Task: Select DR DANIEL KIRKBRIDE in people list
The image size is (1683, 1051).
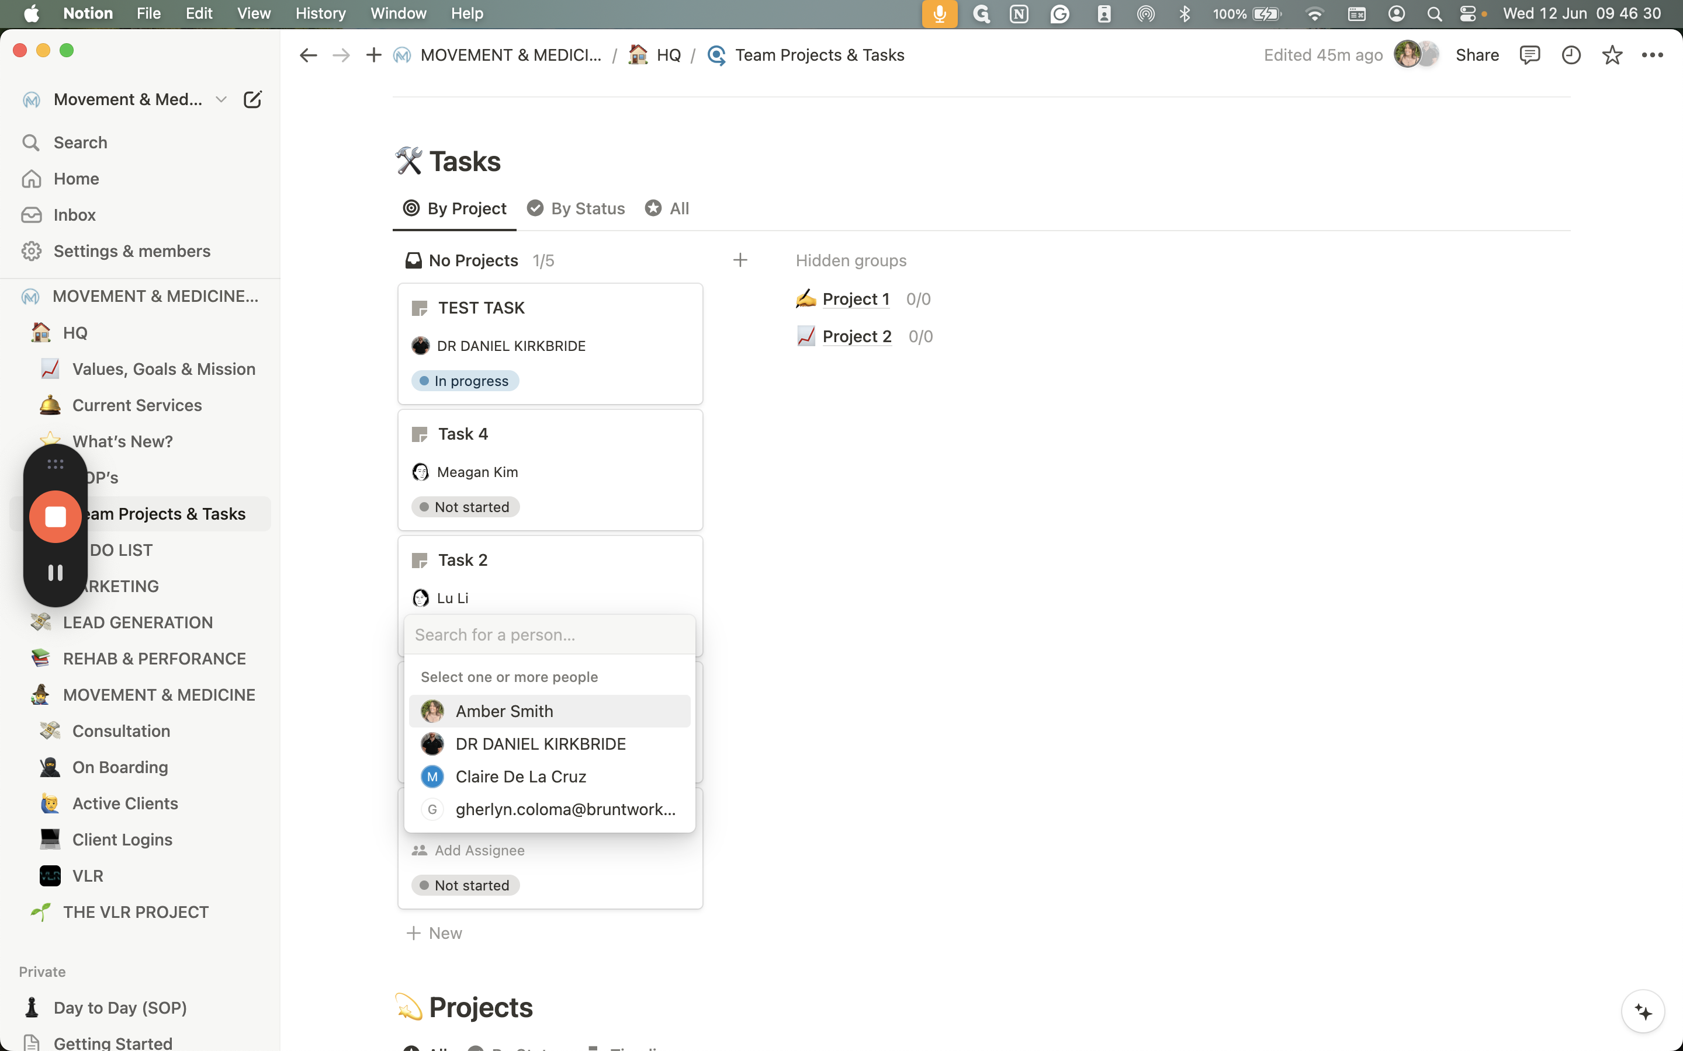Action: (x=549, y=744)
